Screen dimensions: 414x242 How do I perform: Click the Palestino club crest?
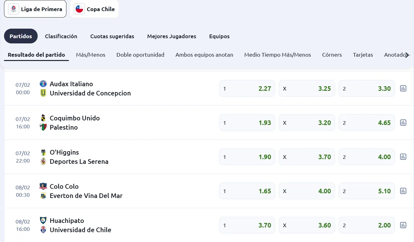pos(43,127)
